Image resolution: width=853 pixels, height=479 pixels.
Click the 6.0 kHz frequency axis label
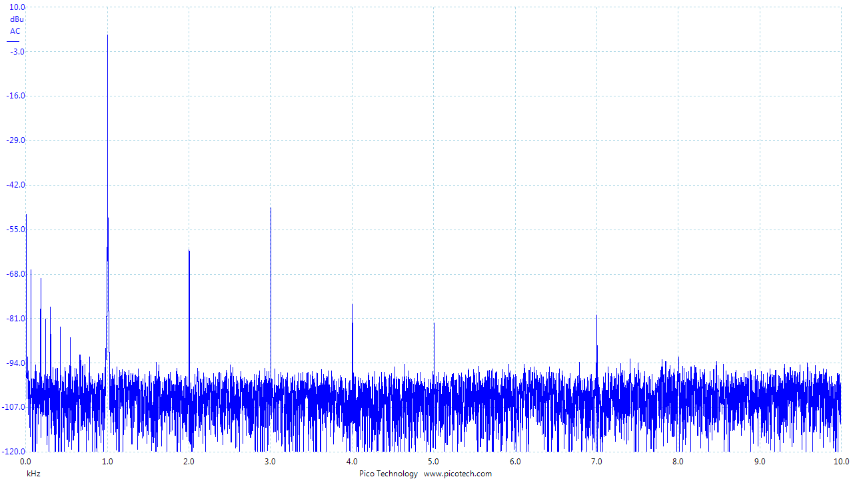coord(515,462)
